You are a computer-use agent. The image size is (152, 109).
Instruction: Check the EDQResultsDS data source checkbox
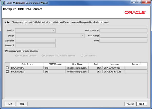pos(7,71)
